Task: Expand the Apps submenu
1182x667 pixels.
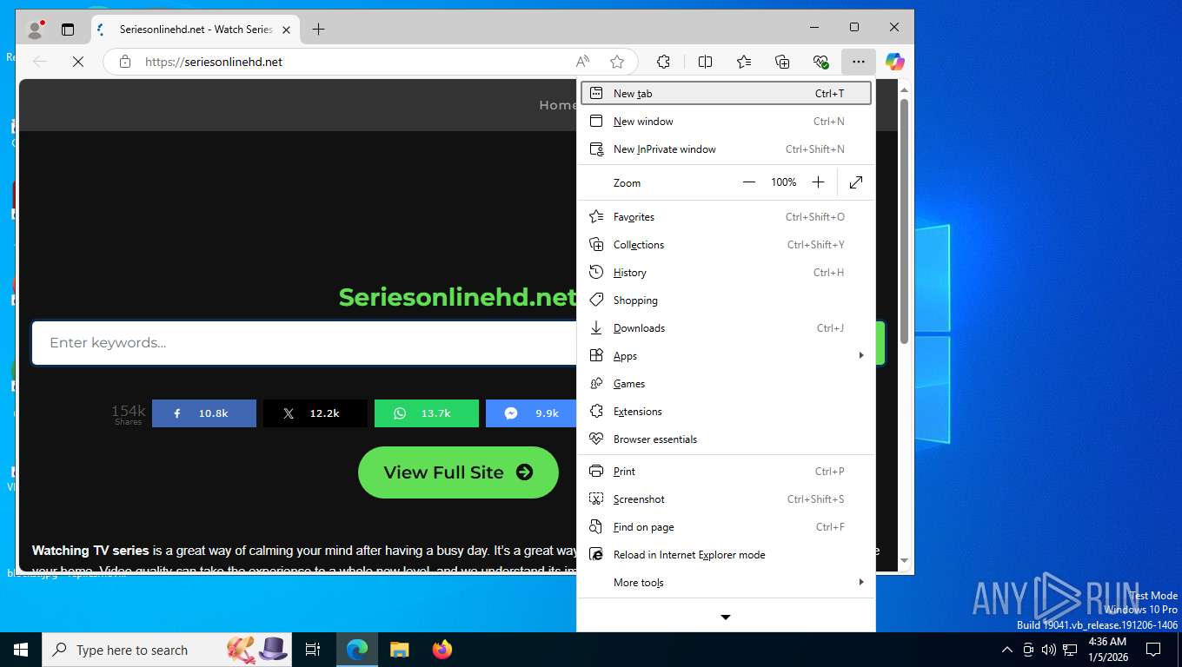Action: (x=726, y=356)
